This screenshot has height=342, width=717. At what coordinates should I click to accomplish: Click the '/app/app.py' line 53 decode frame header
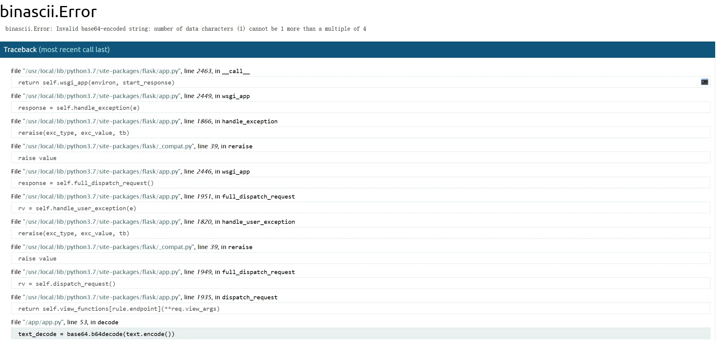click(x=65, y=322)
